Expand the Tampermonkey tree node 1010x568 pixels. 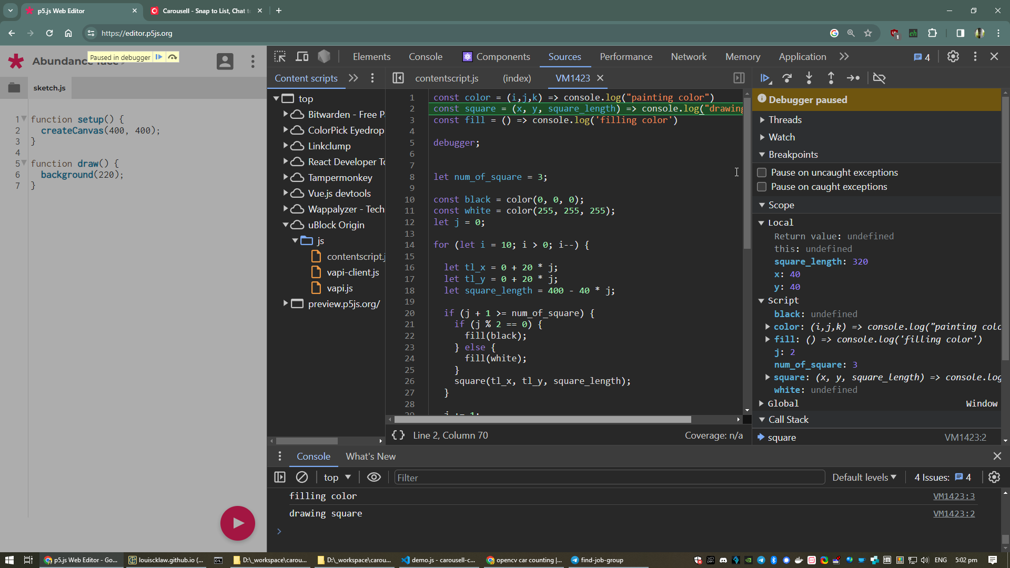[x=286, y=178]
